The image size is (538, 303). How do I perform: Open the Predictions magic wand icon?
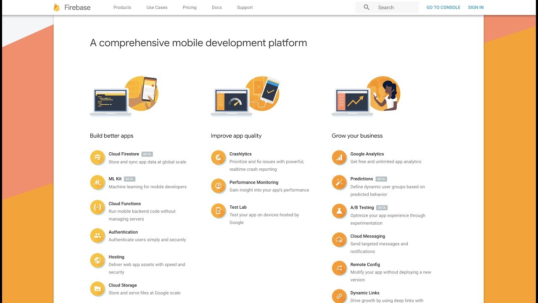339,183
